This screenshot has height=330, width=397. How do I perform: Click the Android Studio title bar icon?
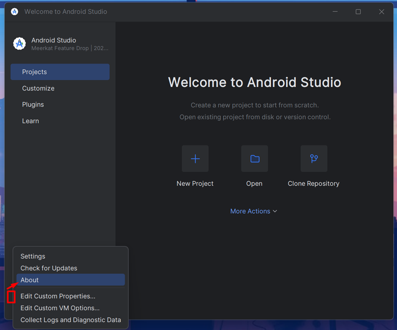(x=14, y=12)
